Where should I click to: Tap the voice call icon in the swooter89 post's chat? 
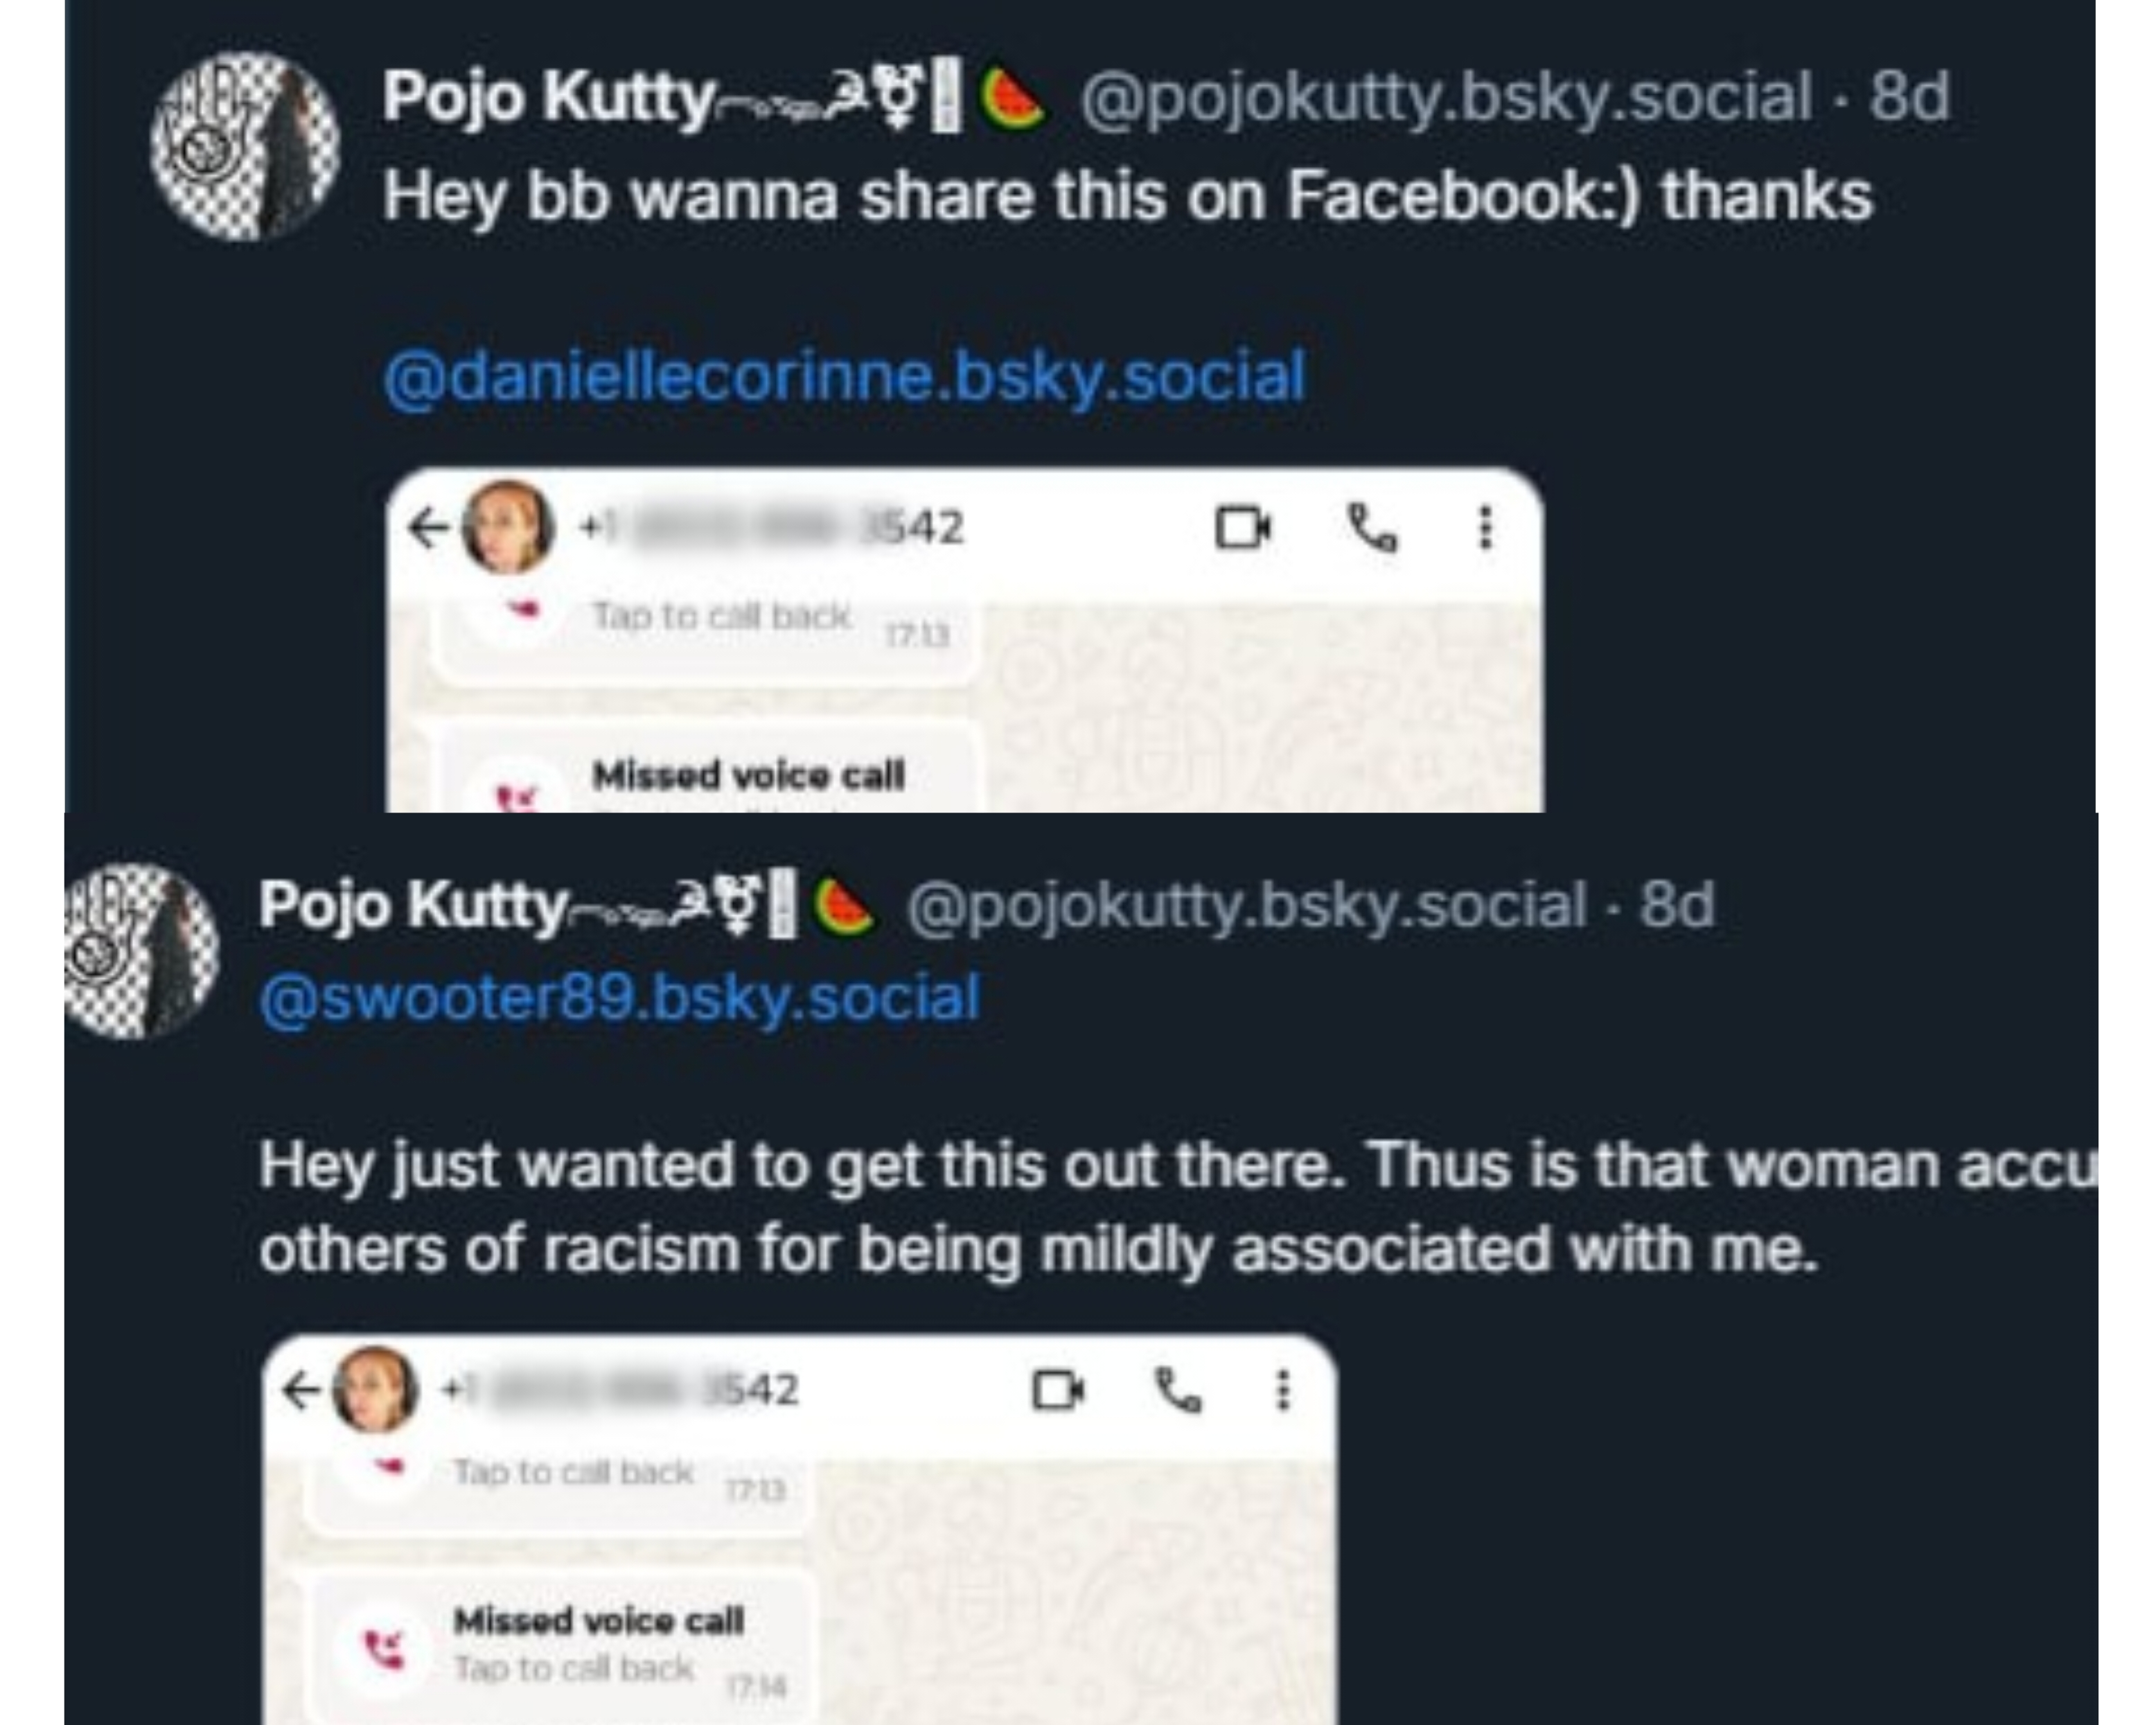point(1178,1390)
